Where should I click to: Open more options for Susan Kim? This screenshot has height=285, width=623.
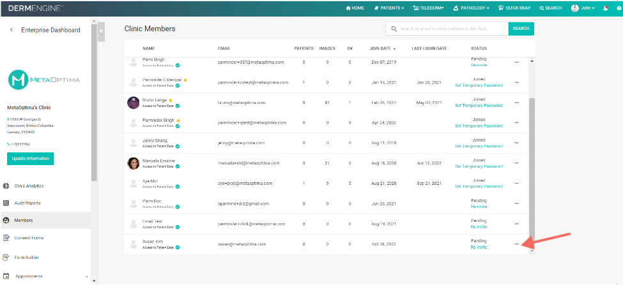pos(516,244)
